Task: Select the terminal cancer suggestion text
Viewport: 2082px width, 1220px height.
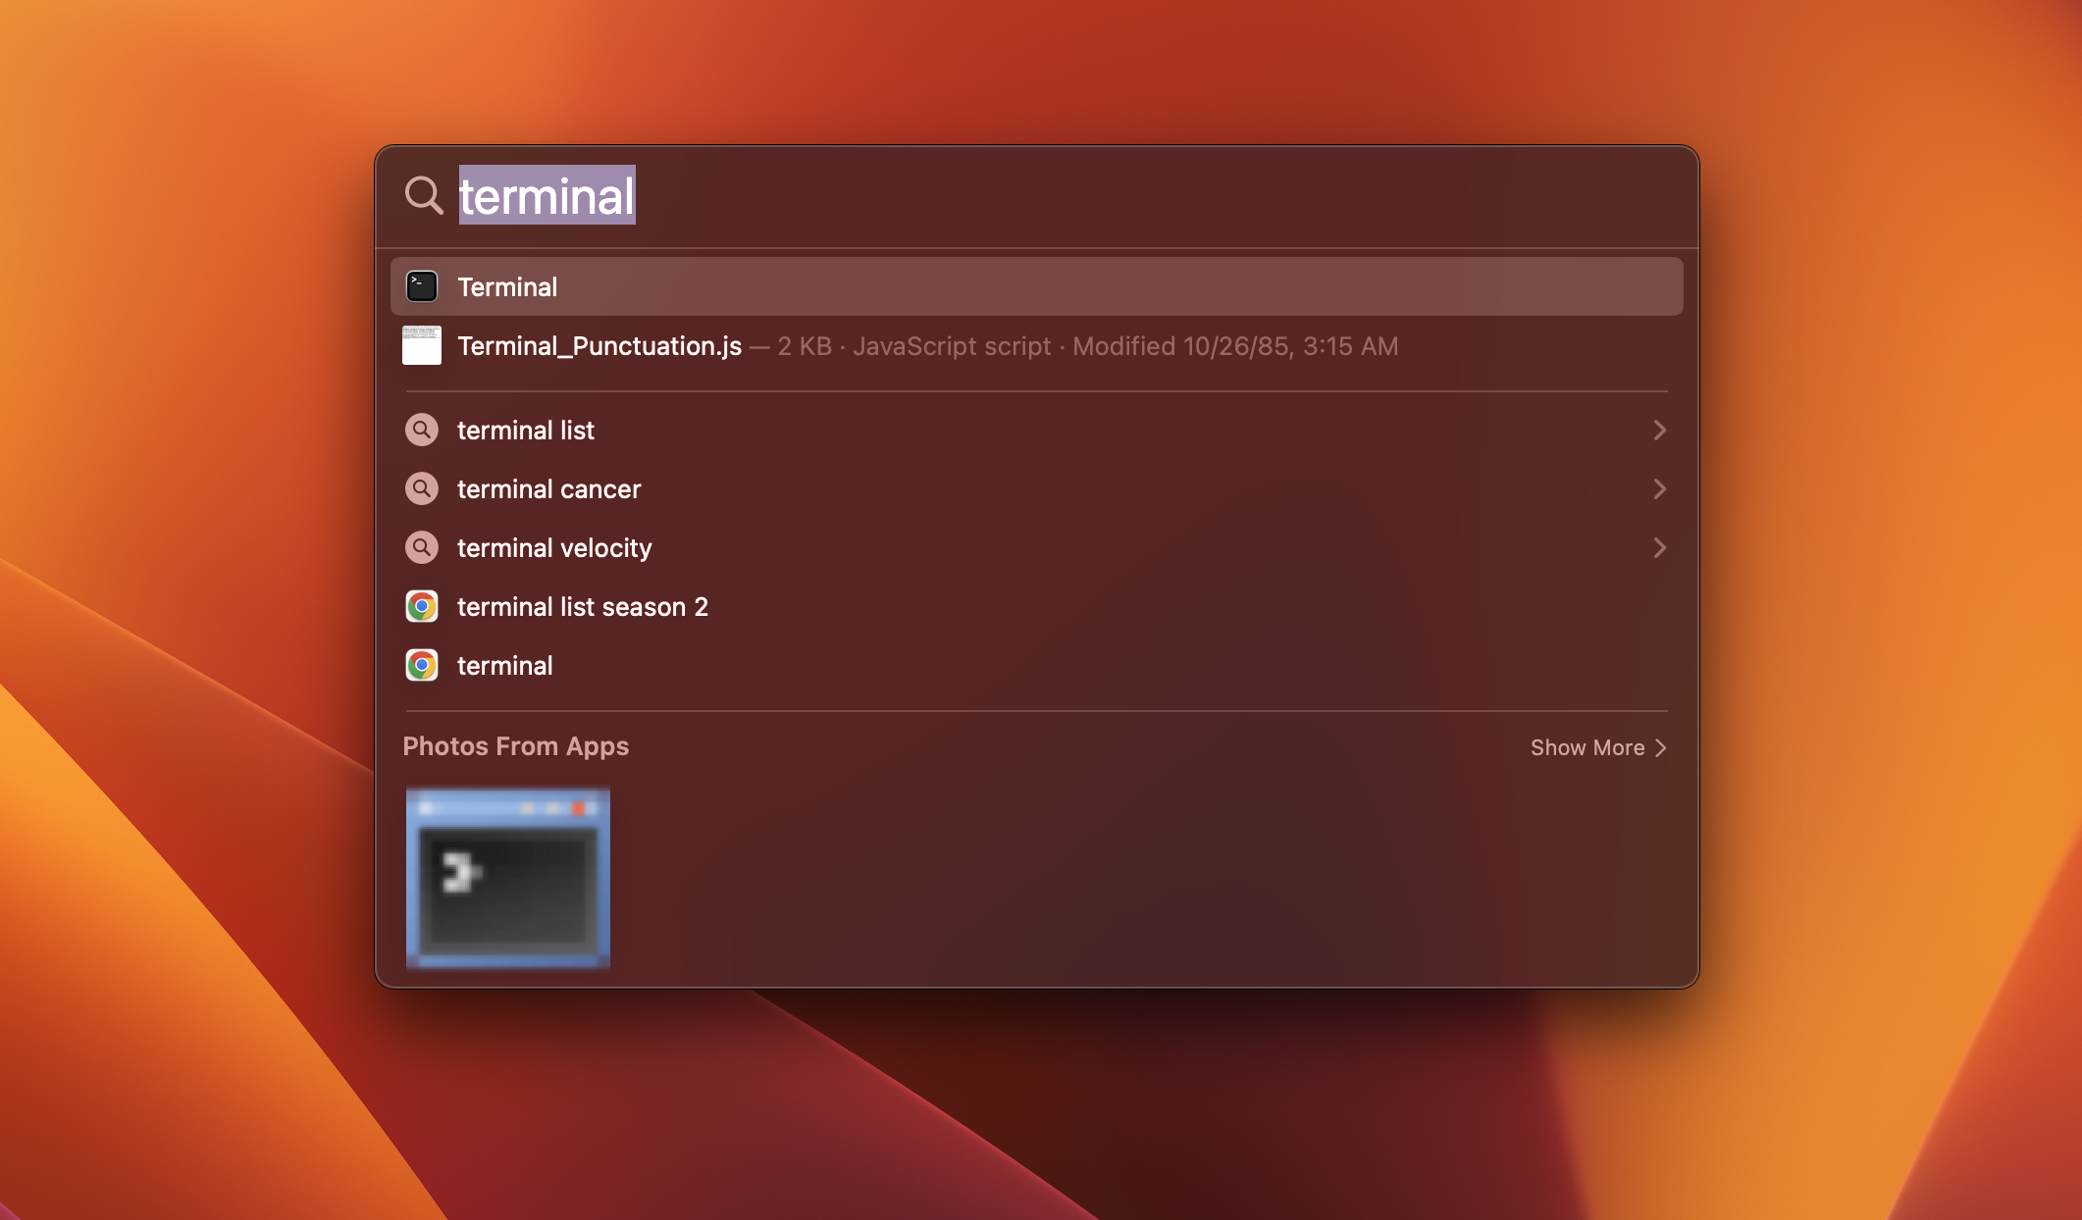Action: click(548, 488)
